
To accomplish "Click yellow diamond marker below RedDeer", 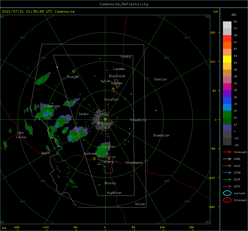I will pyautogui.click(x=113, y=89).
